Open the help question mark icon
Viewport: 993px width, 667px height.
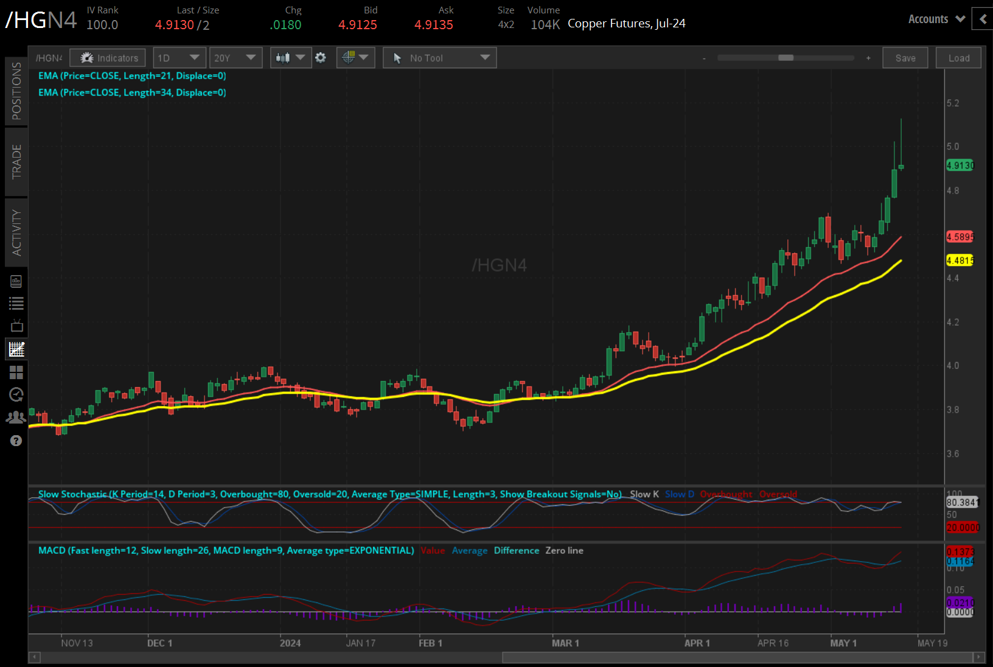16,441
